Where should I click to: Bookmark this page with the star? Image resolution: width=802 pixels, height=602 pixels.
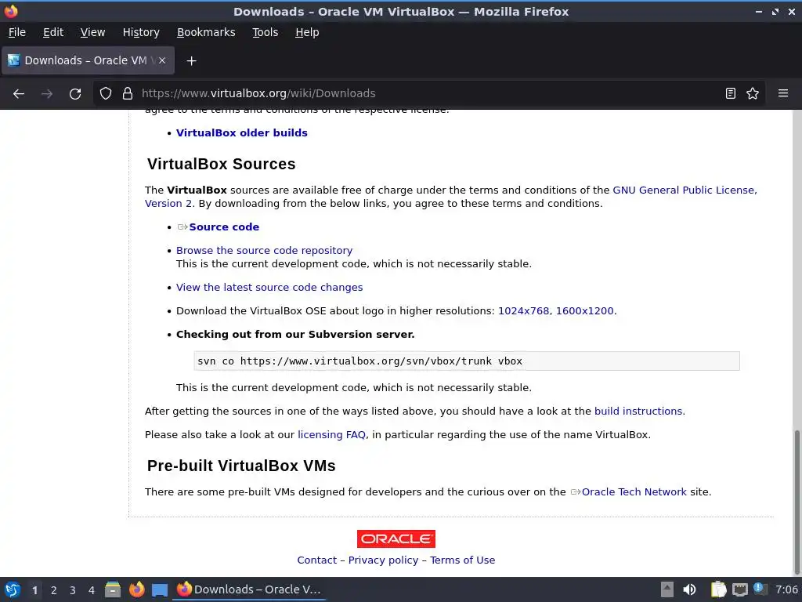coord(753,93)
